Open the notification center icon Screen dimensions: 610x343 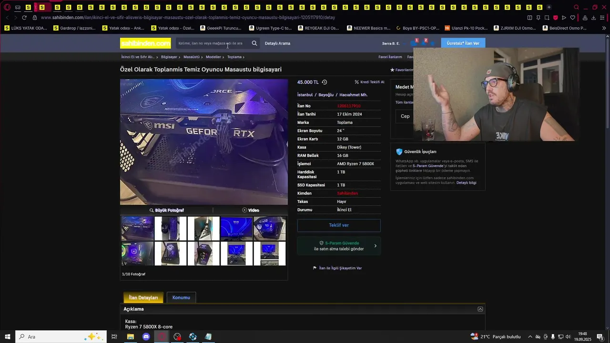pyautogui.click(x=600, y=337)
